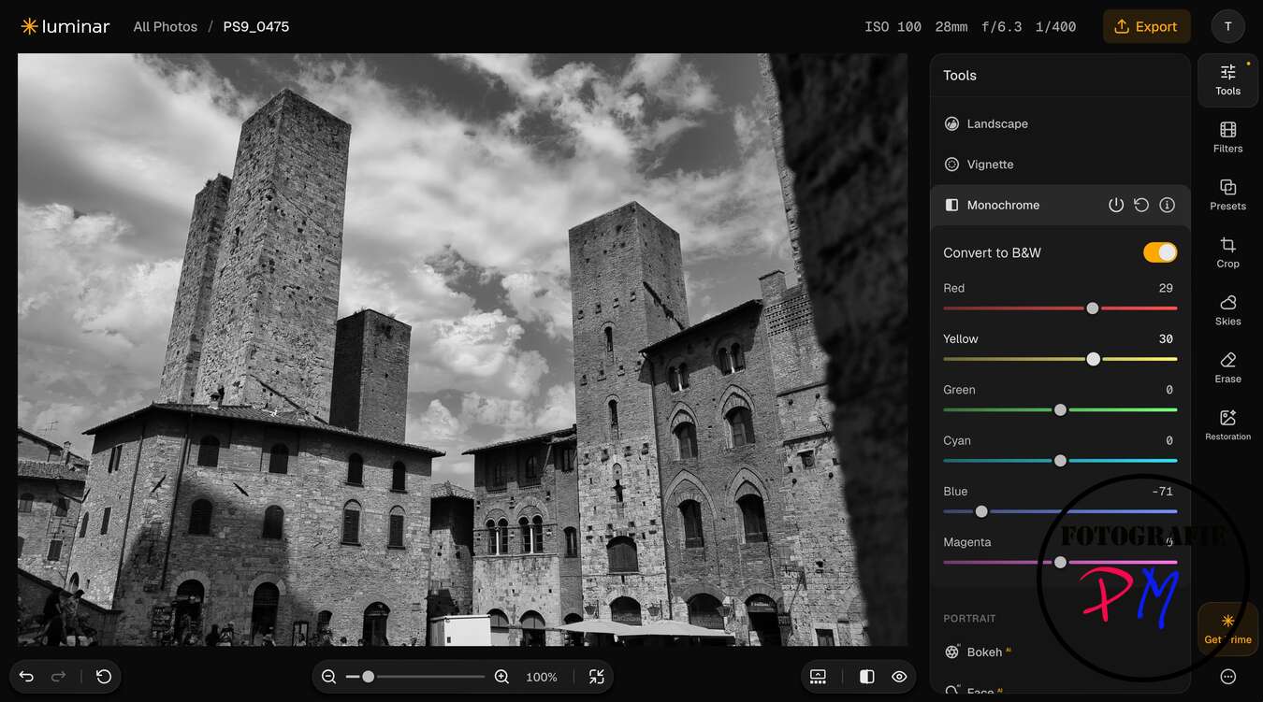The image size is (1263, 702).
Task: Click the Export button
Action: point(1147,26)
